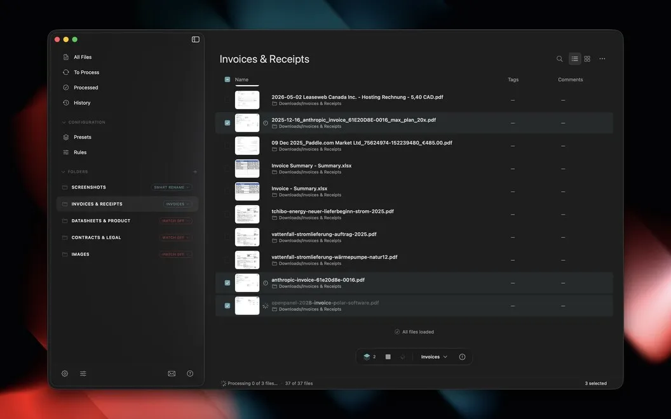Click the spinner icon in the status bar

(224, 383)
